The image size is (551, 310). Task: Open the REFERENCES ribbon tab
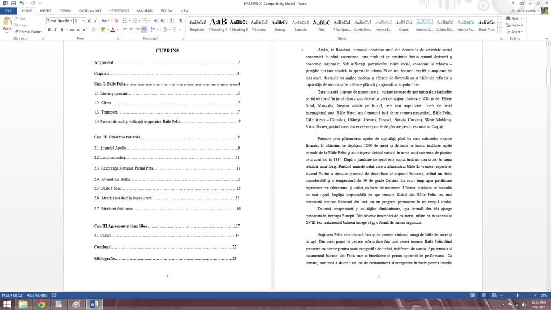[x=119, y=11]
